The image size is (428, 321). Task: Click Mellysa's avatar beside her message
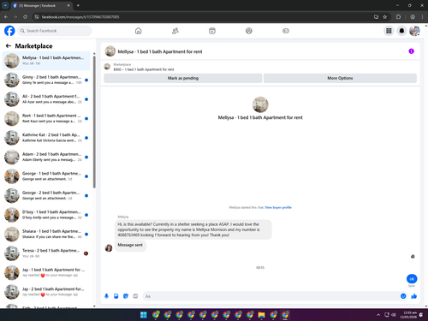tap(109, 247)
